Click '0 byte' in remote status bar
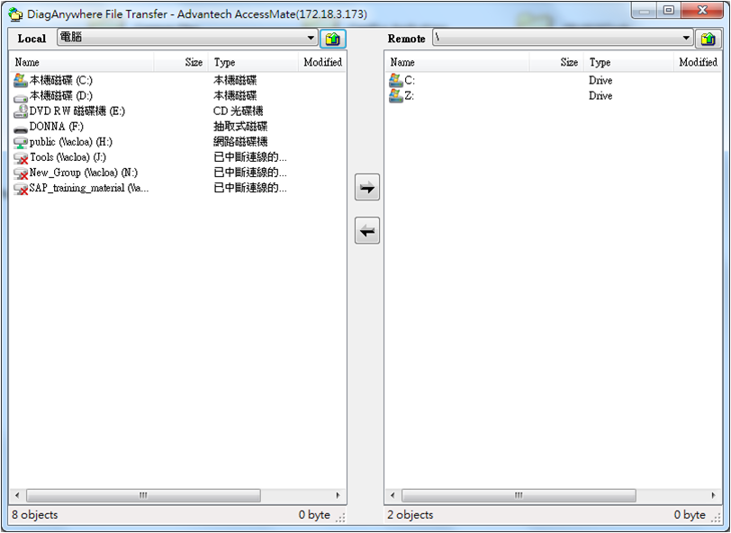Screen dimensions: 731x533 690,515
